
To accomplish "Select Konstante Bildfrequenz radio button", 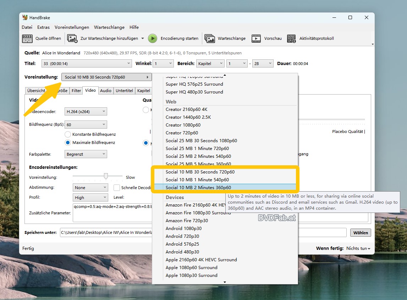I will (67, 134).
